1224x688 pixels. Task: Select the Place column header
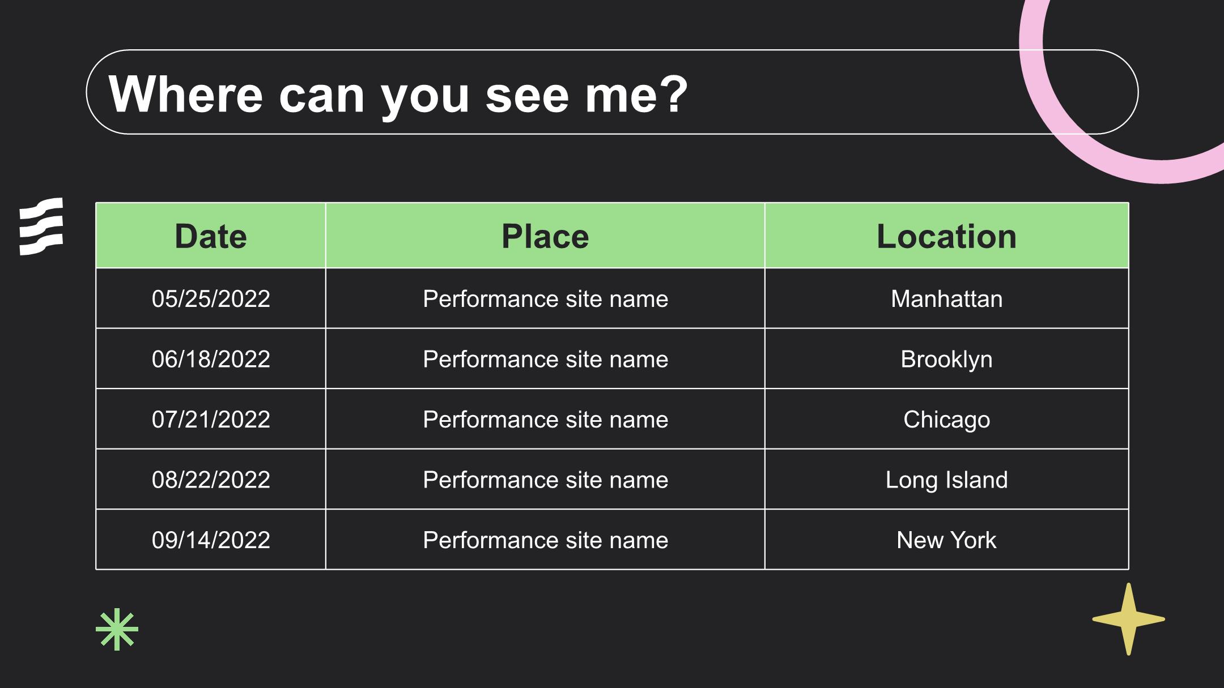pos(545,236)
